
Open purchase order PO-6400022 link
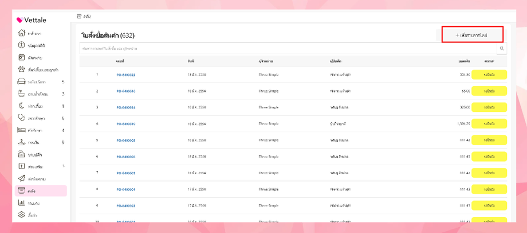pyautogui.click(x=126, y=75)
